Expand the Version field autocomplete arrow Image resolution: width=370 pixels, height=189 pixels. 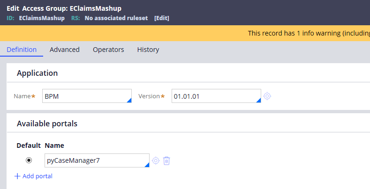(258, 100)
